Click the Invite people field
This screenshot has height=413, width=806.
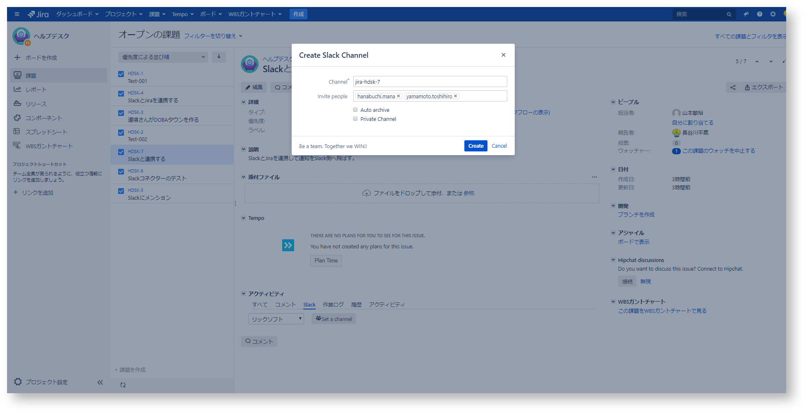coord(430,96)
